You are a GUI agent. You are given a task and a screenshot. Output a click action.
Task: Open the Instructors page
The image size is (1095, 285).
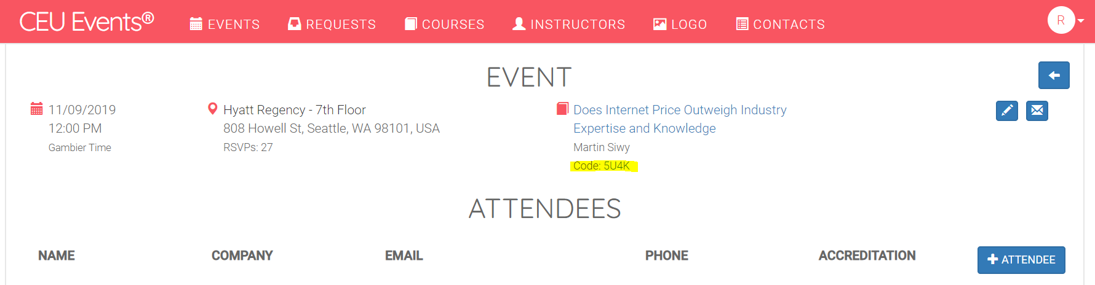[x=568, y=24]
